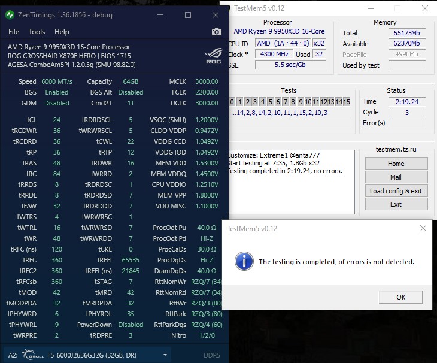This screenshot has width=437, height=363.
Task: Click the Nitro value 1/2/0
Action: (207, 335)
